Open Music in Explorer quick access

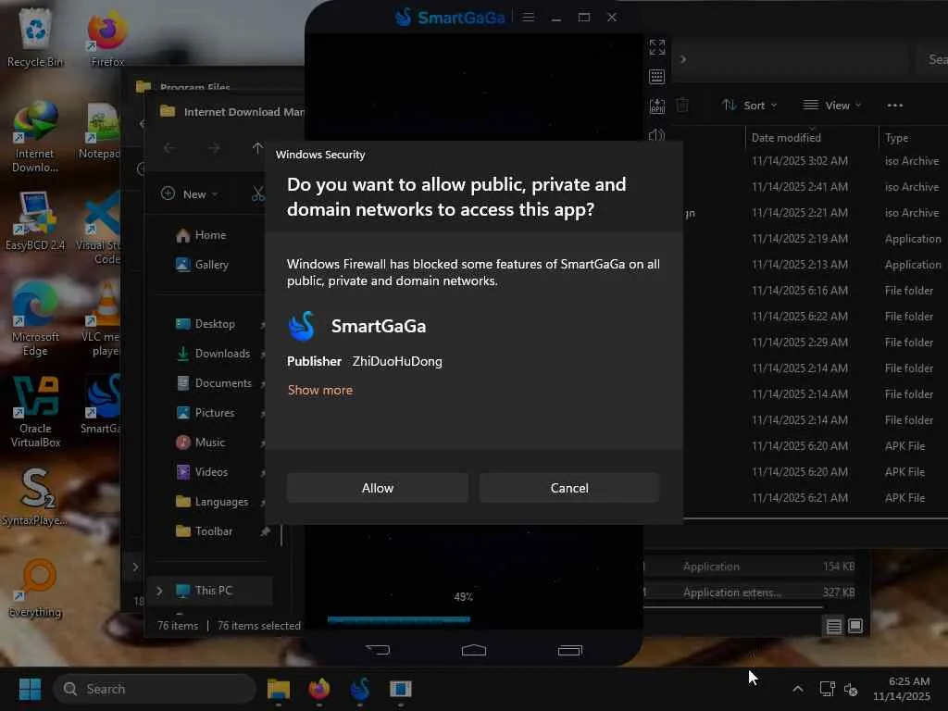coord(201,443)
